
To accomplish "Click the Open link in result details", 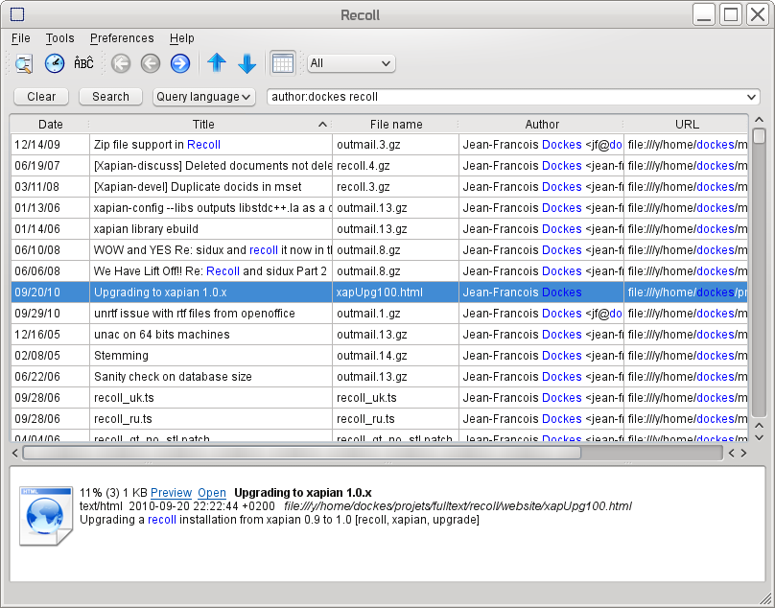I will [x=212, y=492].
